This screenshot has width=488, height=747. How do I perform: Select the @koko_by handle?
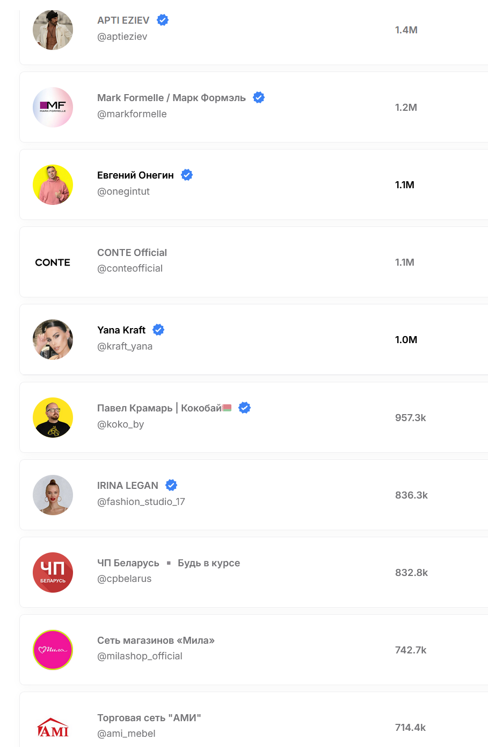coord(121,424)
